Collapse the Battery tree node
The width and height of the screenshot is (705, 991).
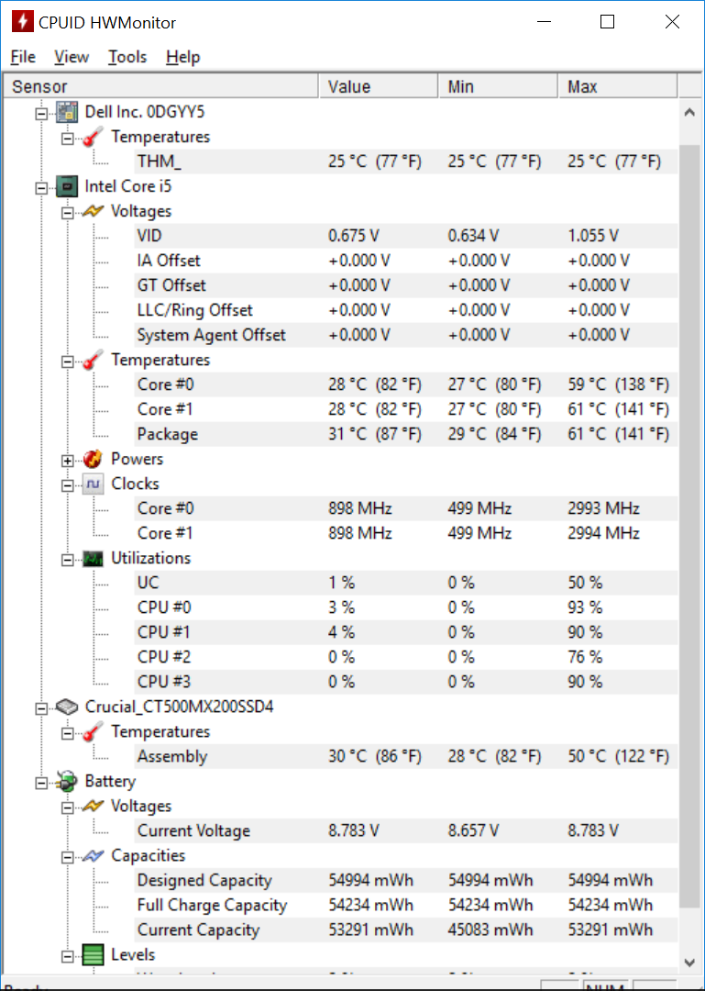tap(41, 783)
